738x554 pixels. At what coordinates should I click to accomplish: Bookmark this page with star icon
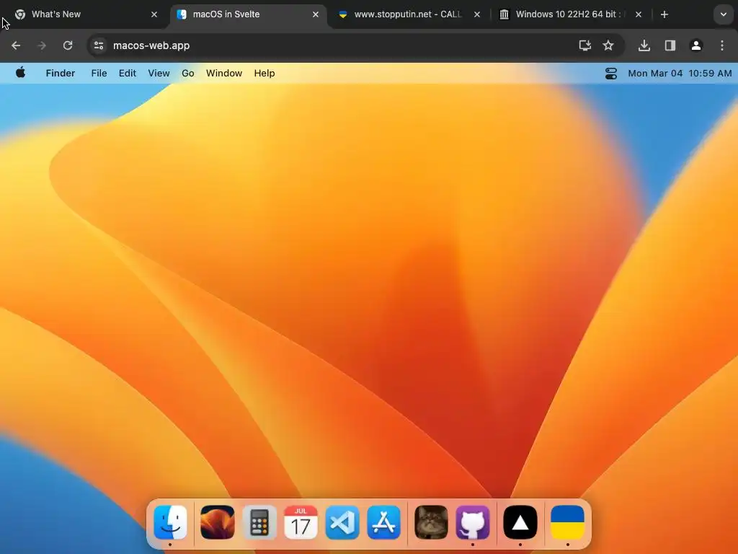[608, 45]
